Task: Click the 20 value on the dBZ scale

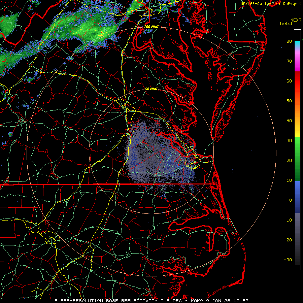Action: tap(289, 160)
